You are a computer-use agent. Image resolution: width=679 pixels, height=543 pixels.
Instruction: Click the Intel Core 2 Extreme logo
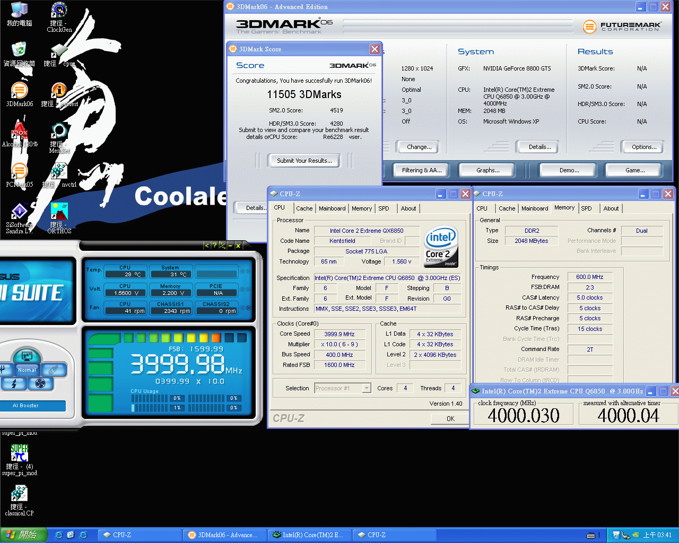441,247
